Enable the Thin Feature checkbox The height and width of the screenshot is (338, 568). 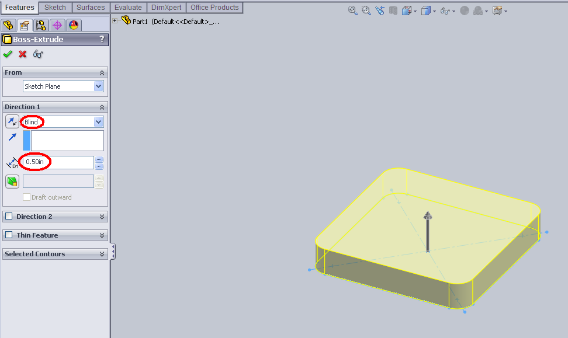point(9,235)
